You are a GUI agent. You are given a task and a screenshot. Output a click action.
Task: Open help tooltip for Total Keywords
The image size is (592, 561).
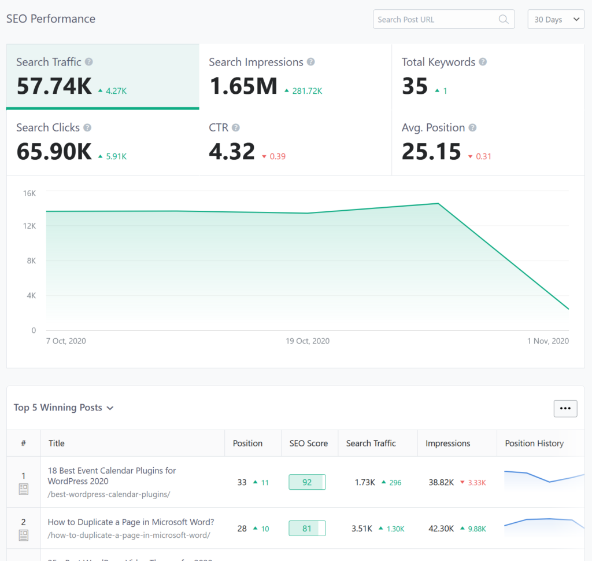click(483, 62)
